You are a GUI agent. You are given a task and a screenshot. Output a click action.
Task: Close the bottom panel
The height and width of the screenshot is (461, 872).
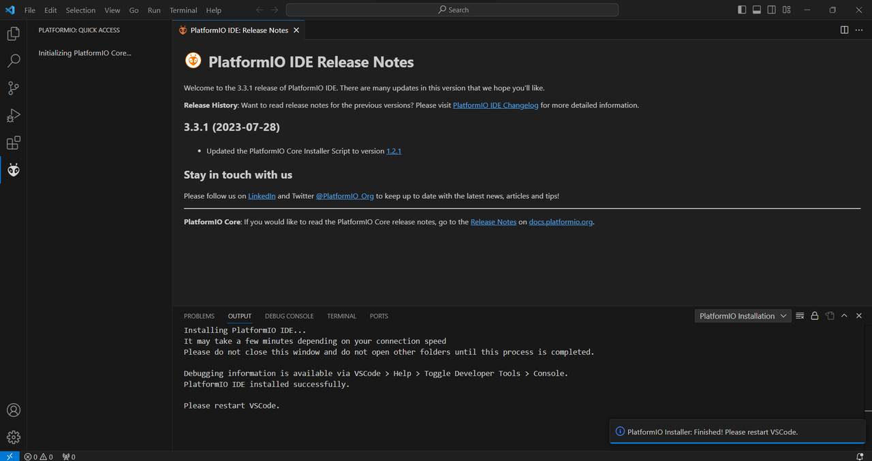[x=859, y=316]
